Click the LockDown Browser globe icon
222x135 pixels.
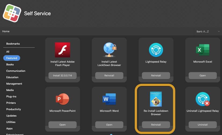click(110, 50)
